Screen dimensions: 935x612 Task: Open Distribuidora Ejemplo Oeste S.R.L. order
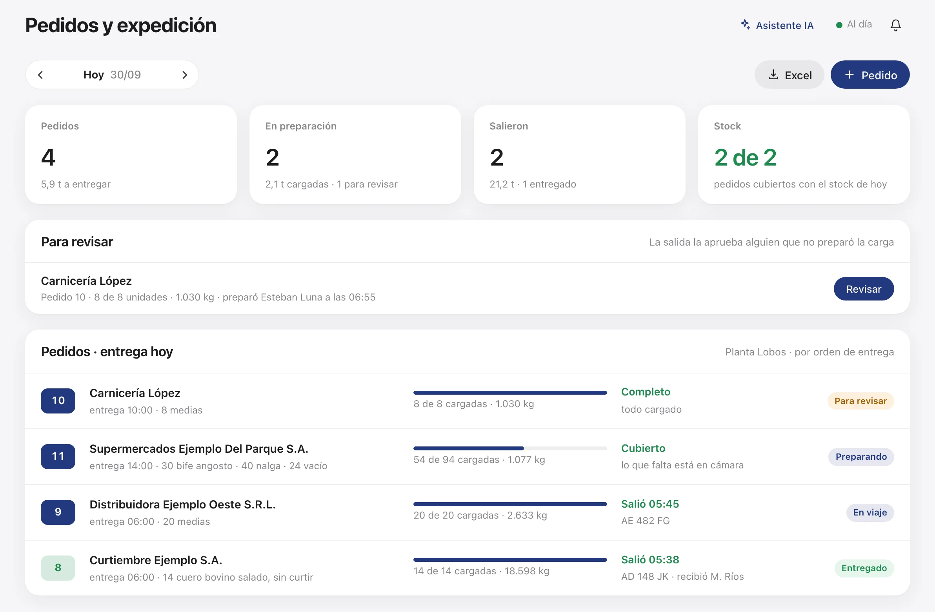coord(467,512)
